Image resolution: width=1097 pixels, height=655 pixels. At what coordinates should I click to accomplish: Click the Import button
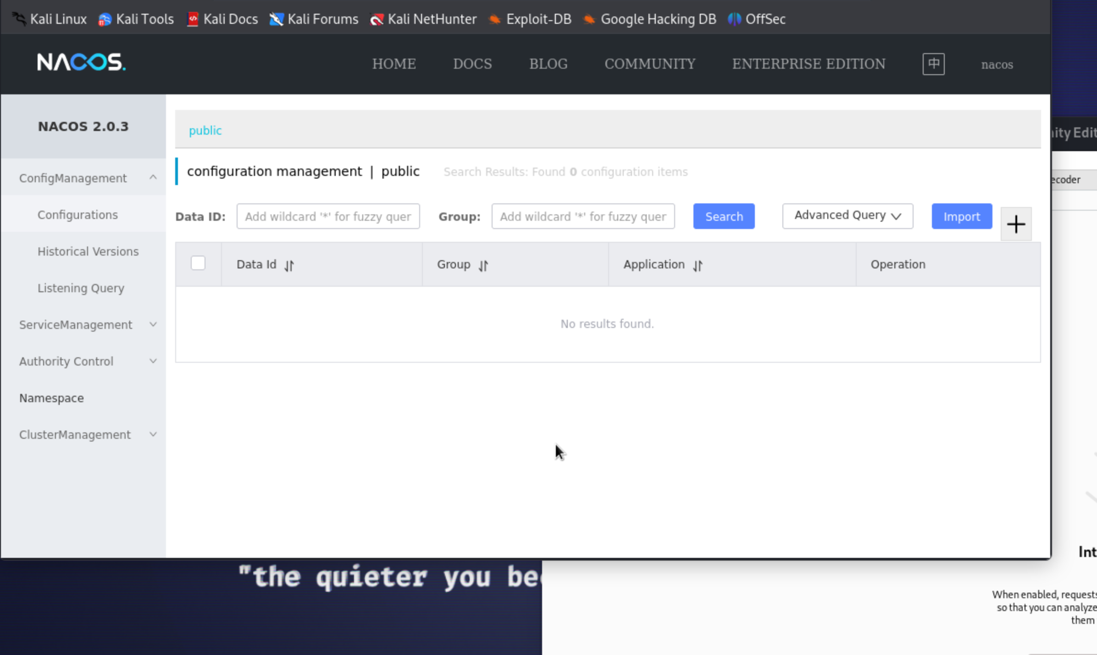[961, 216]
